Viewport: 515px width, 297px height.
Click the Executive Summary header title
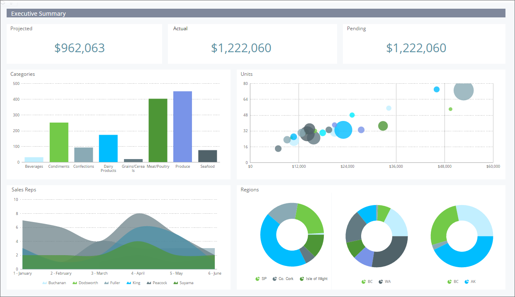point(39,14)
